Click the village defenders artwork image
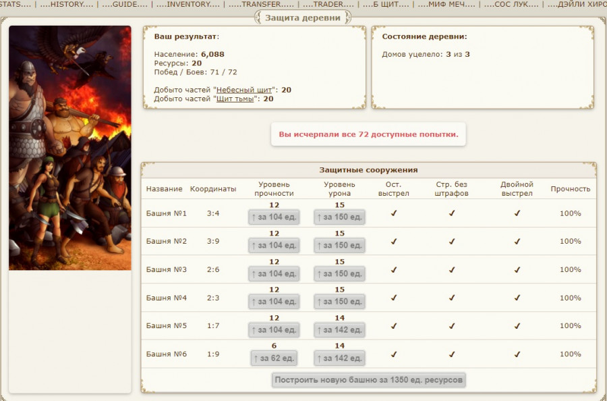The width and height of the screenshot is (607, 401). click(x=70, y=148)
